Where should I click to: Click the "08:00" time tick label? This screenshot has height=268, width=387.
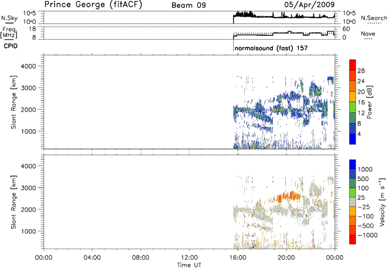click(x=141, y=258)
